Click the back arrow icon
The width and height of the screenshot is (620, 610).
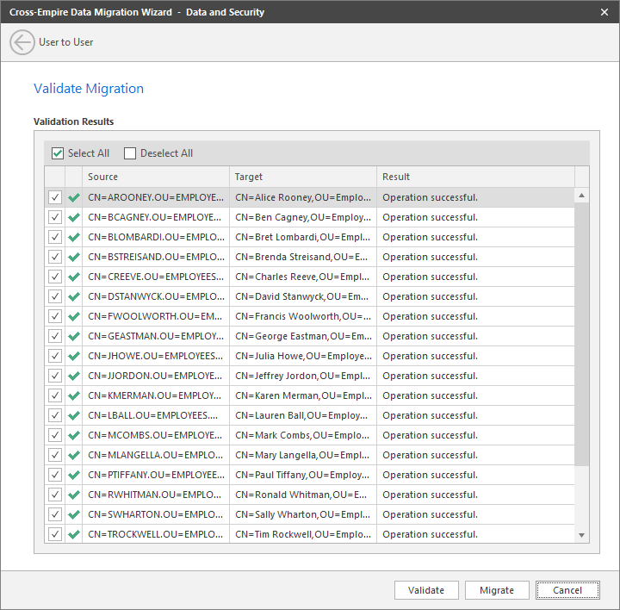22,42
